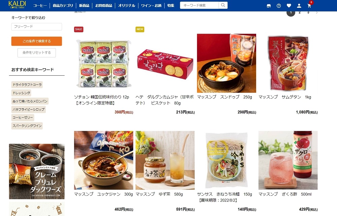Focus the キーワード検索 header search box

[x=199, y=5]
